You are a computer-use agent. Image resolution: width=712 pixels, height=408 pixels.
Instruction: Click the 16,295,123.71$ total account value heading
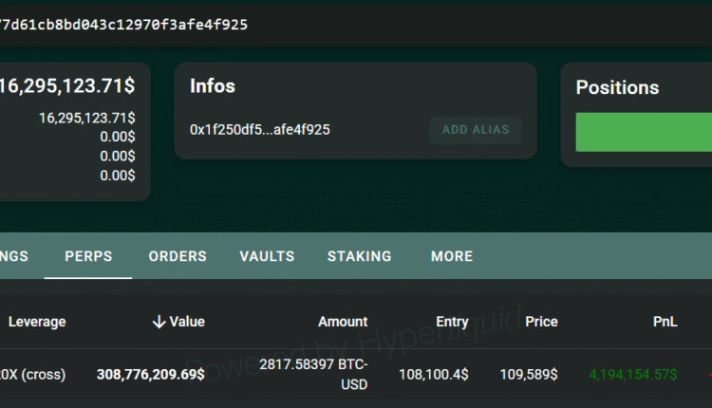pos(66,85)
